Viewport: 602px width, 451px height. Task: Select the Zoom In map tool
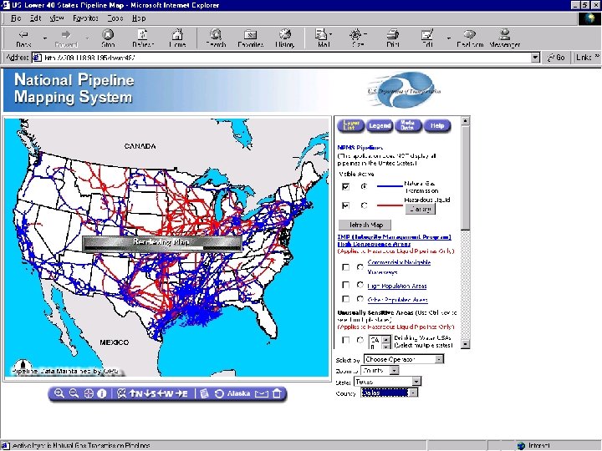click(59, 393)
